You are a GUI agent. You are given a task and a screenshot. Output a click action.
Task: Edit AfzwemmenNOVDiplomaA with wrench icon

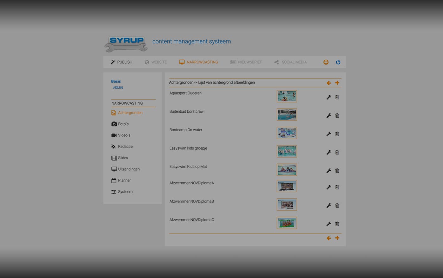pyautogui.click(x=329, y=187)
